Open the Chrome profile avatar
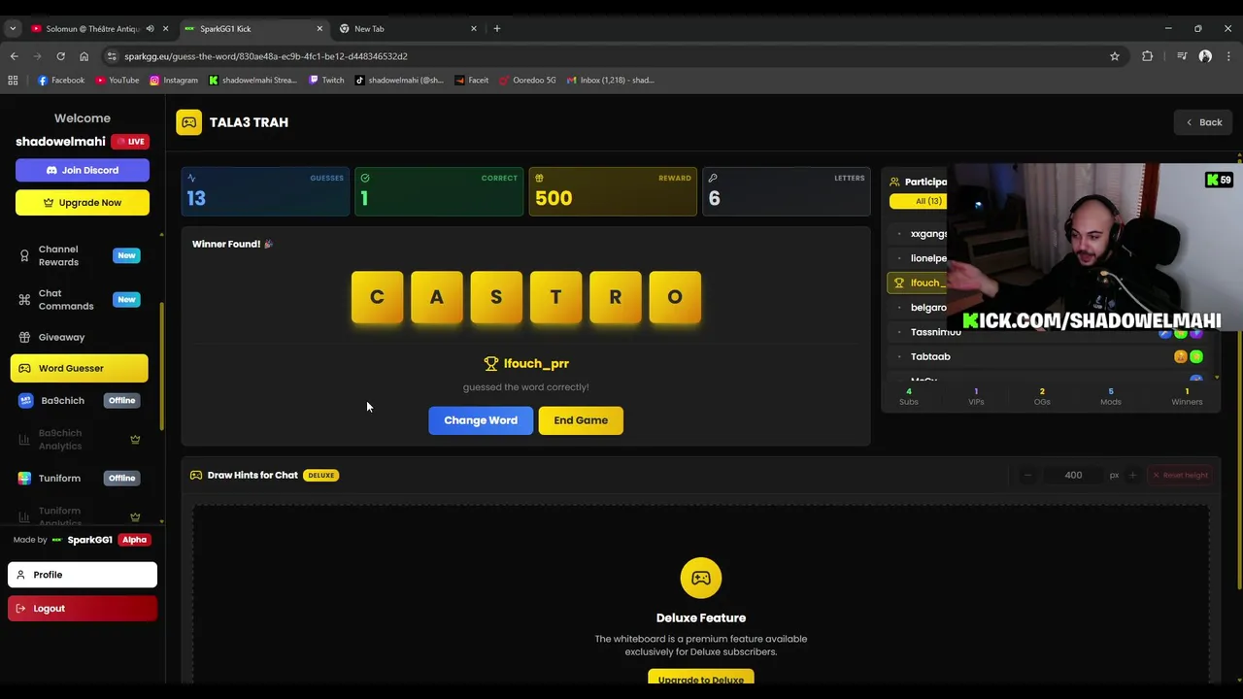Image resolution: width=1243 pixels, height=699 pixels. 1205,56
